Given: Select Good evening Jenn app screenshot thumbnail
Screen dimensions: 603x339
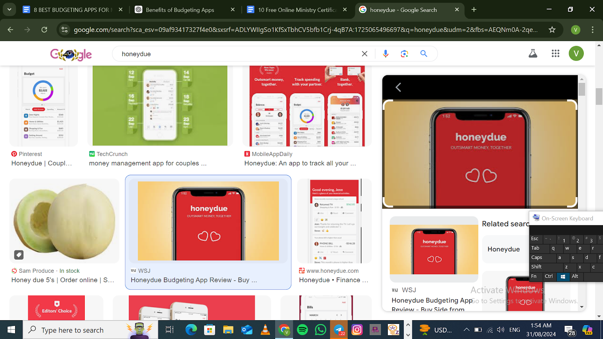Looking at the screenshot, I should [x=334, y=221].
